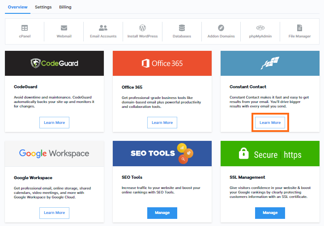Click the phpMyAdmin label text

click(x=260, y=36)
